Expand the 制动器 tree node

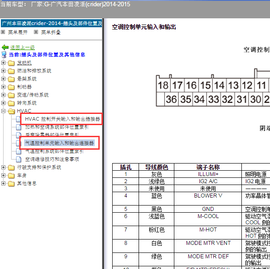pyautogui.click(x=3, y=87)
